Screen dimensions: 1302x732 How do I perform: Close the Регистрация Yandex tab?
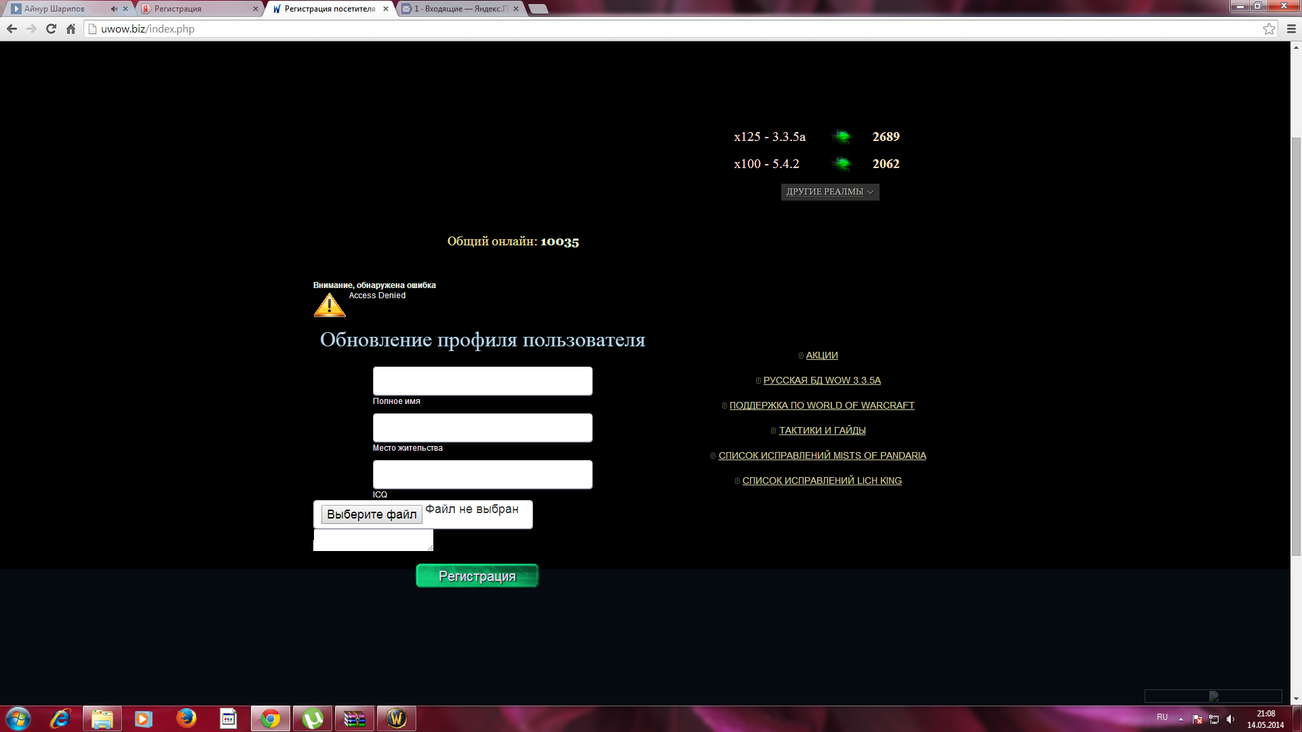tap(256, 9)
